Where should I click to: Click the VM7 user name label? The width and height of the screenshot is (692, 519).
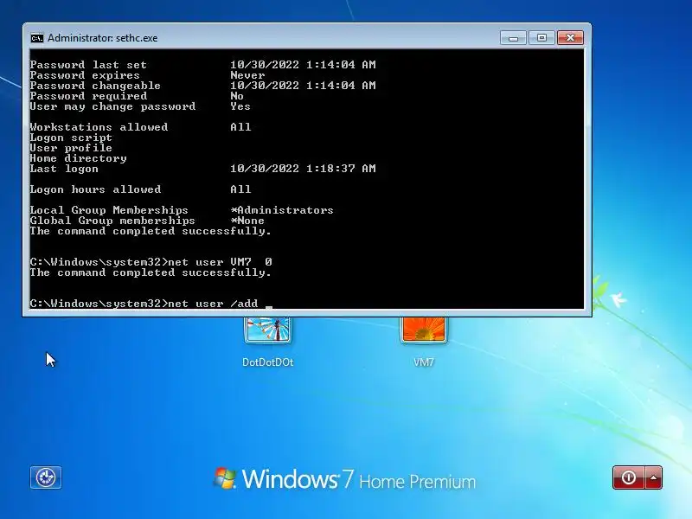pos(424,362)
